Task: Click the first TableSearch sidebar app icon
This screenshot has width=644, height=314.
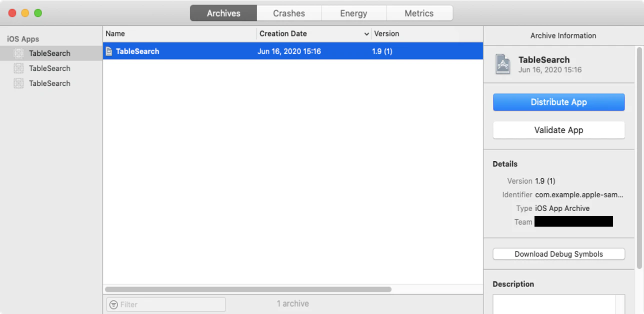Action: [18, 53]
